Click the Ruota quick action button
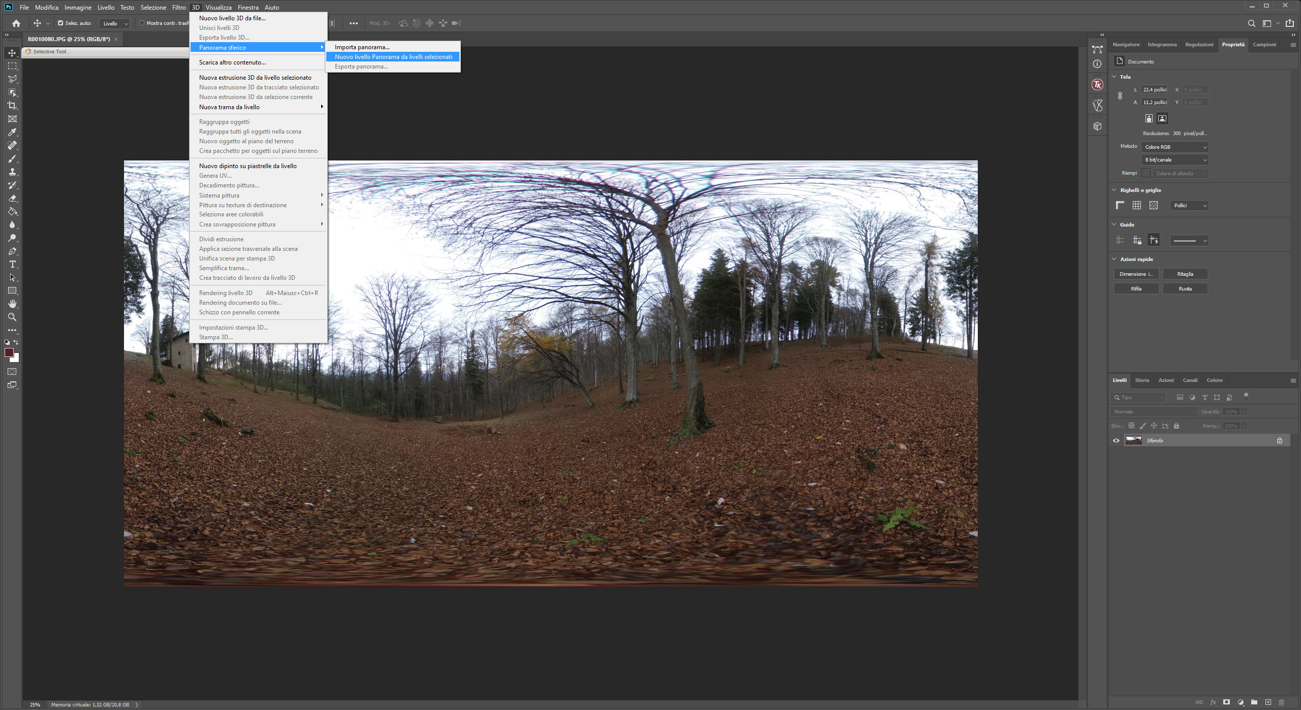 tap(1185, 289)
